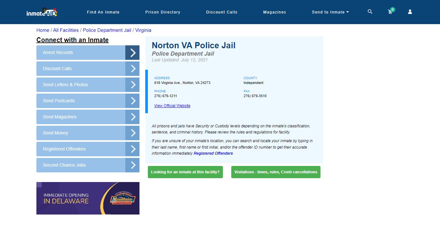Go to All Facilities breadcrumb

tap(66, 30)
